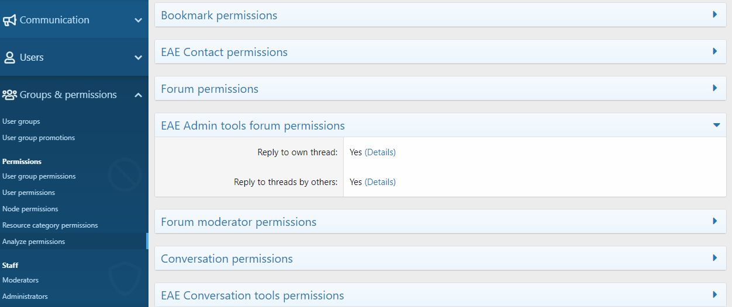This screenshot has height=307, width=732.
Task: Expand Bookmark permissions panel arrow
Action: [x=715, y=15]
